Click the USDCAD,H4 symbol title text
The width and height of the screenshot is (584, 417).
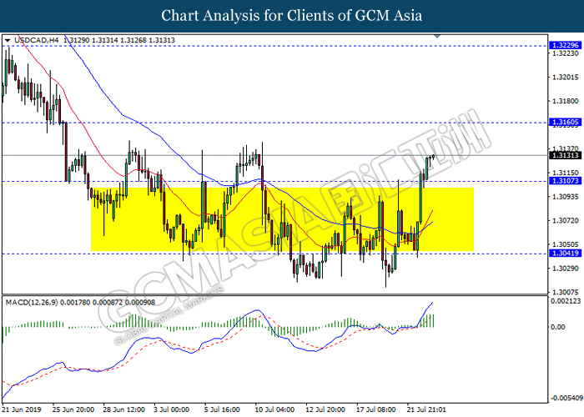coord(36,40)
